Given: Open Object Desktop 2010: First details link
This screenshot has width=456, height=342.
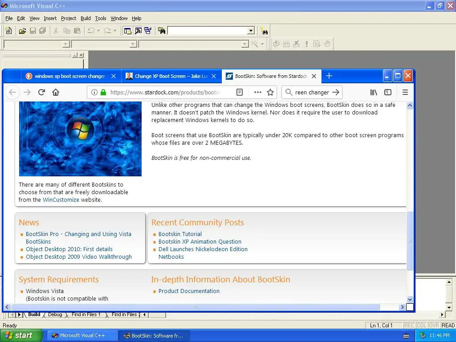Looking at the screenshot, I should coord(69,249).
